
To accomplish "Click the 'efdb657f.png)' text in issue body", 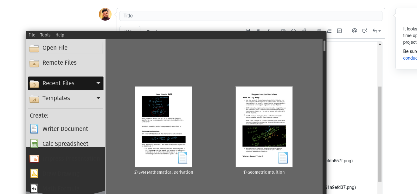I will [340, 161].
